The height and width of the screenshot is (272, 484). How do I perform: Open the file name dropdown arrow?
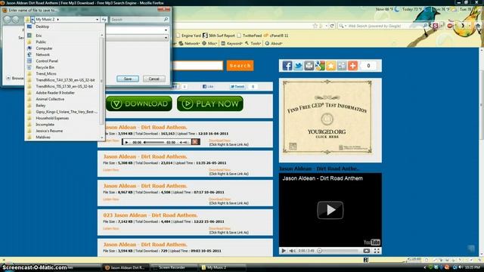(x=166, y=30)
